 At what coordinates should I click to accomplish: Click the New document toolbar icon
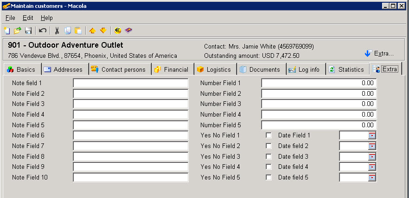[7, 31]
